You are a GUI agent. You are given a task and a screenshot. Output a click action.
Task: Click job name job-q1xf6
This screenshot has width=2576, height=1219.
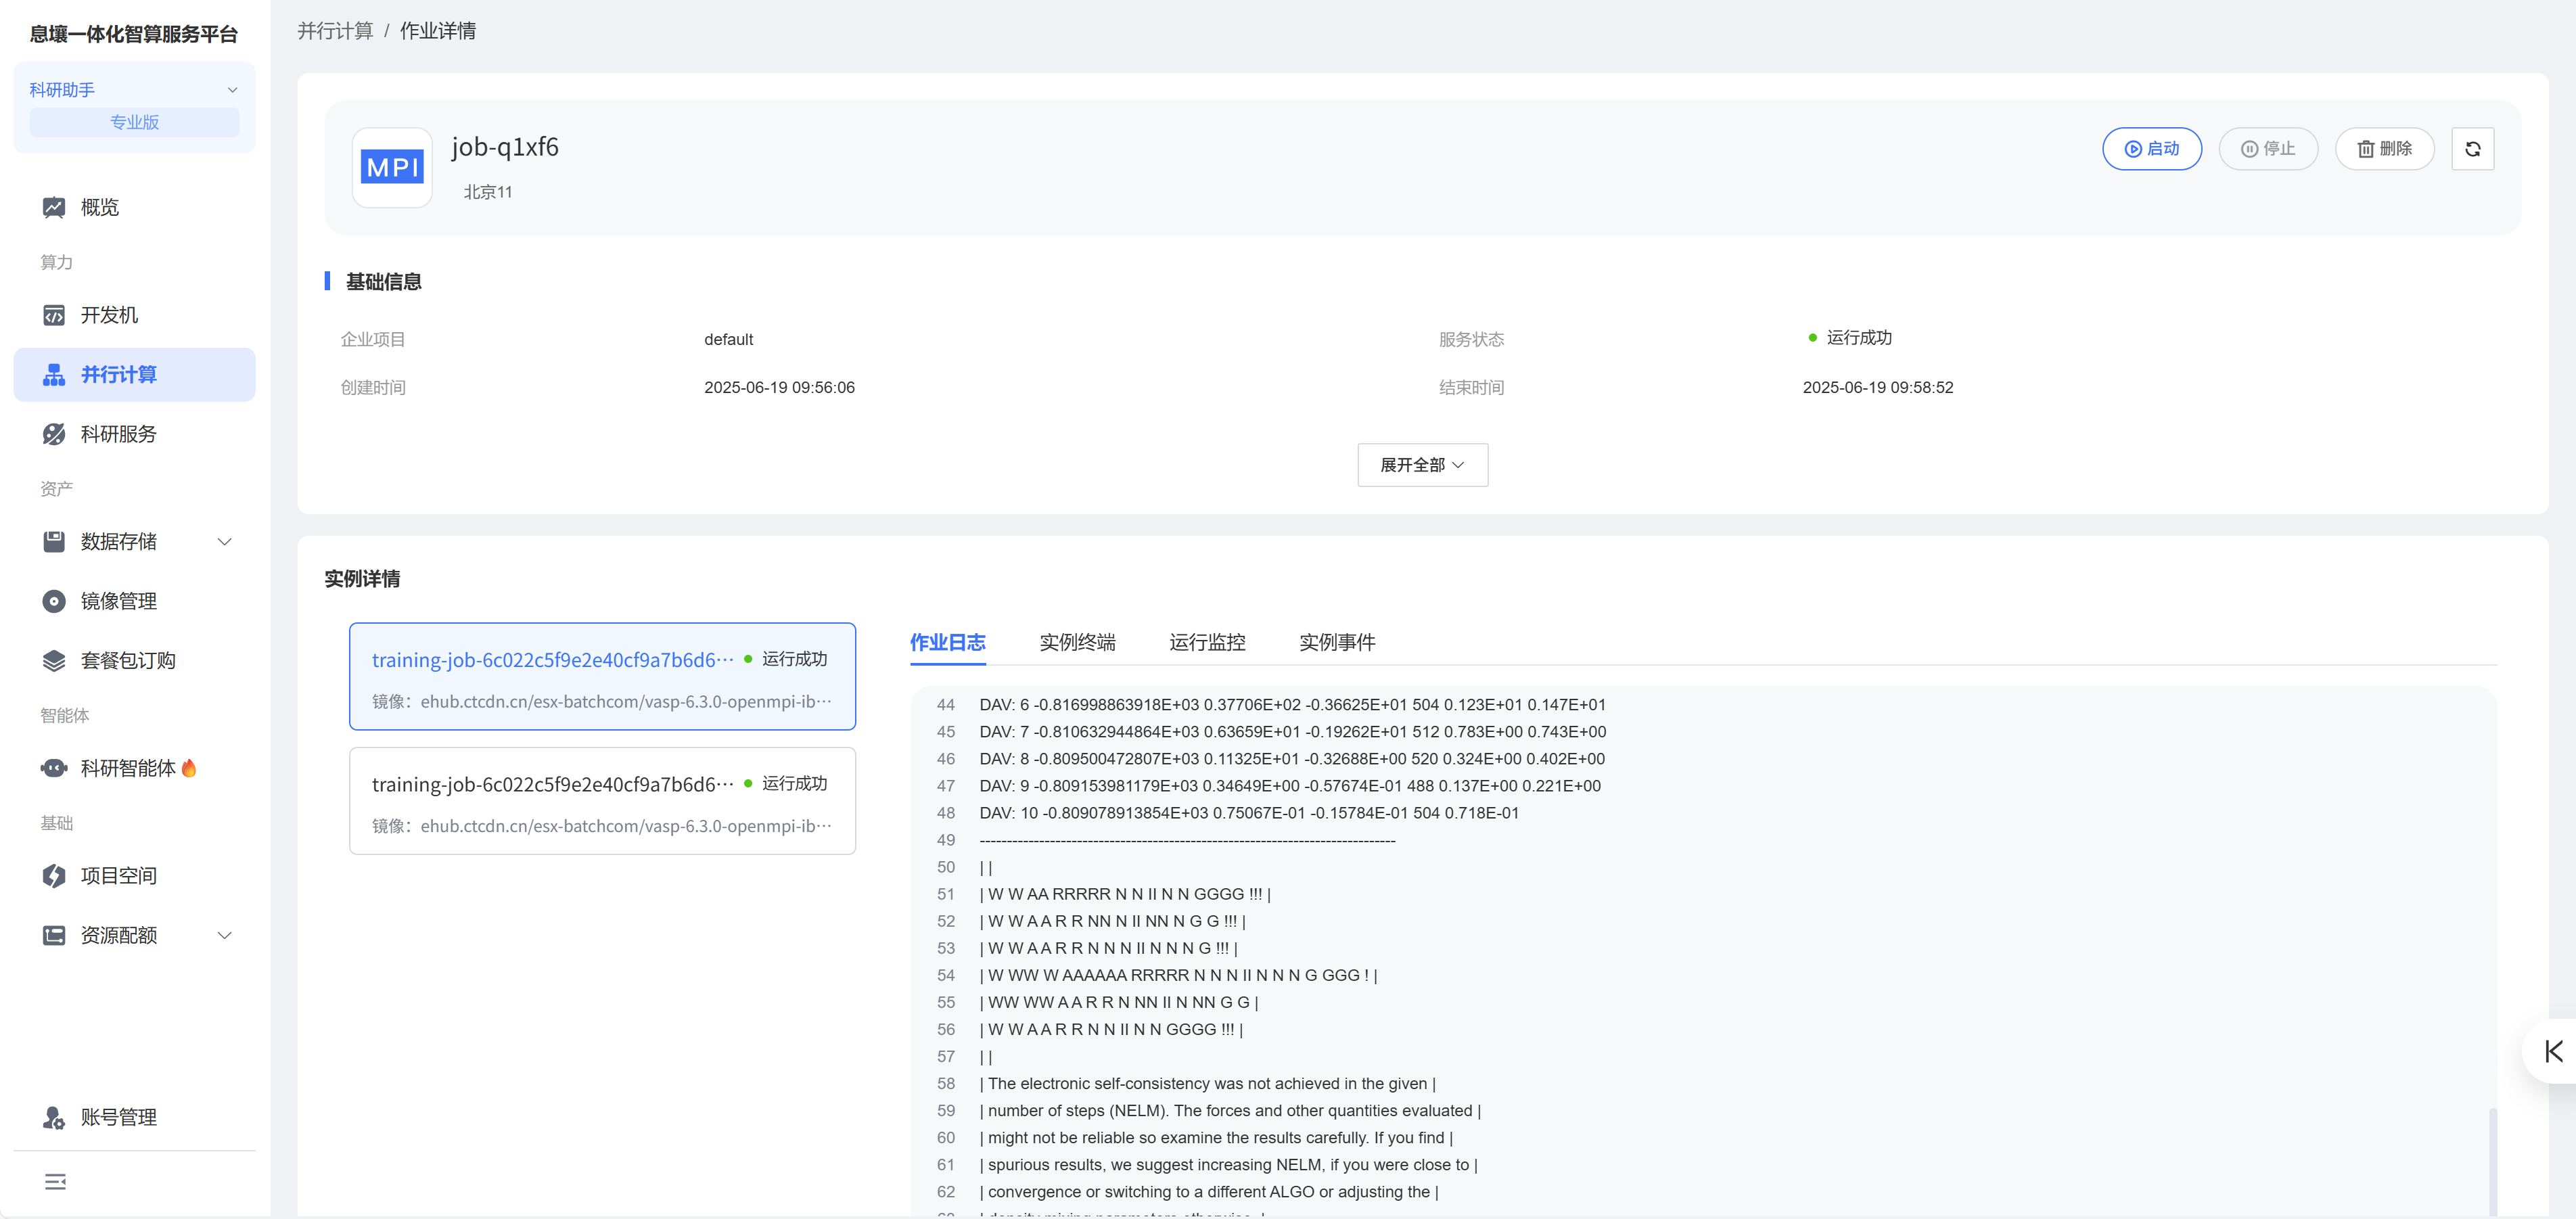coord(505,147)
